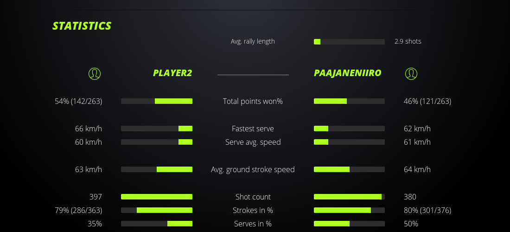The height and width of the screenshot is (232, 510).
Task: Click the Avg. rally length bar
Action: (349, 42)
